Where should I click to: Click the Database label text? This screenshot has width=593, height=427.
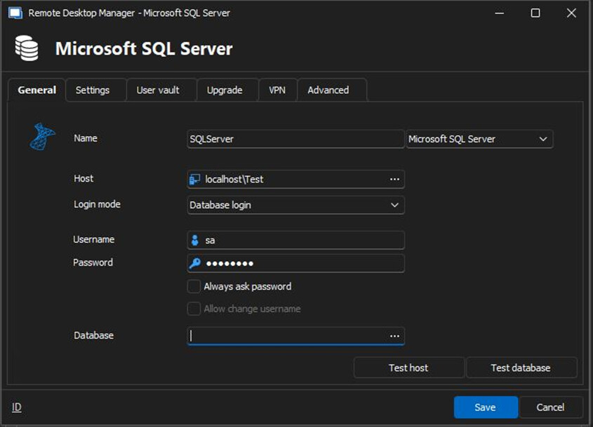[x=94, y=335]
